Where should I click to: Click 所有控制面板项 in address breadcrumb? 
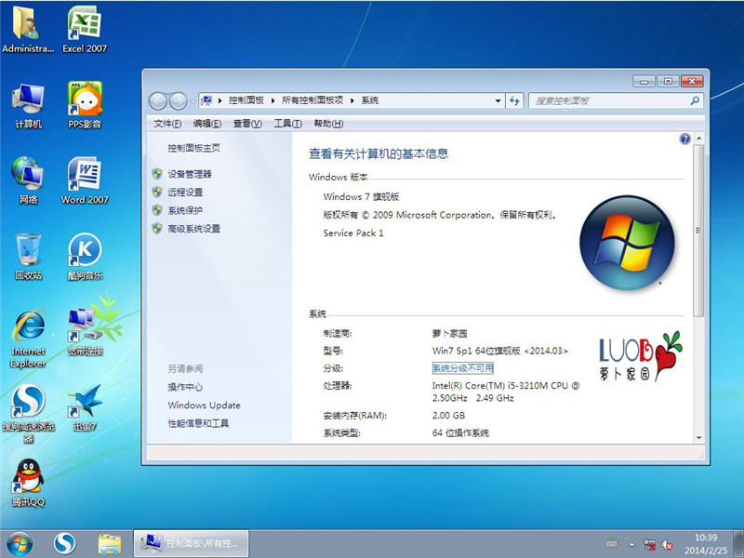point(312,100)
